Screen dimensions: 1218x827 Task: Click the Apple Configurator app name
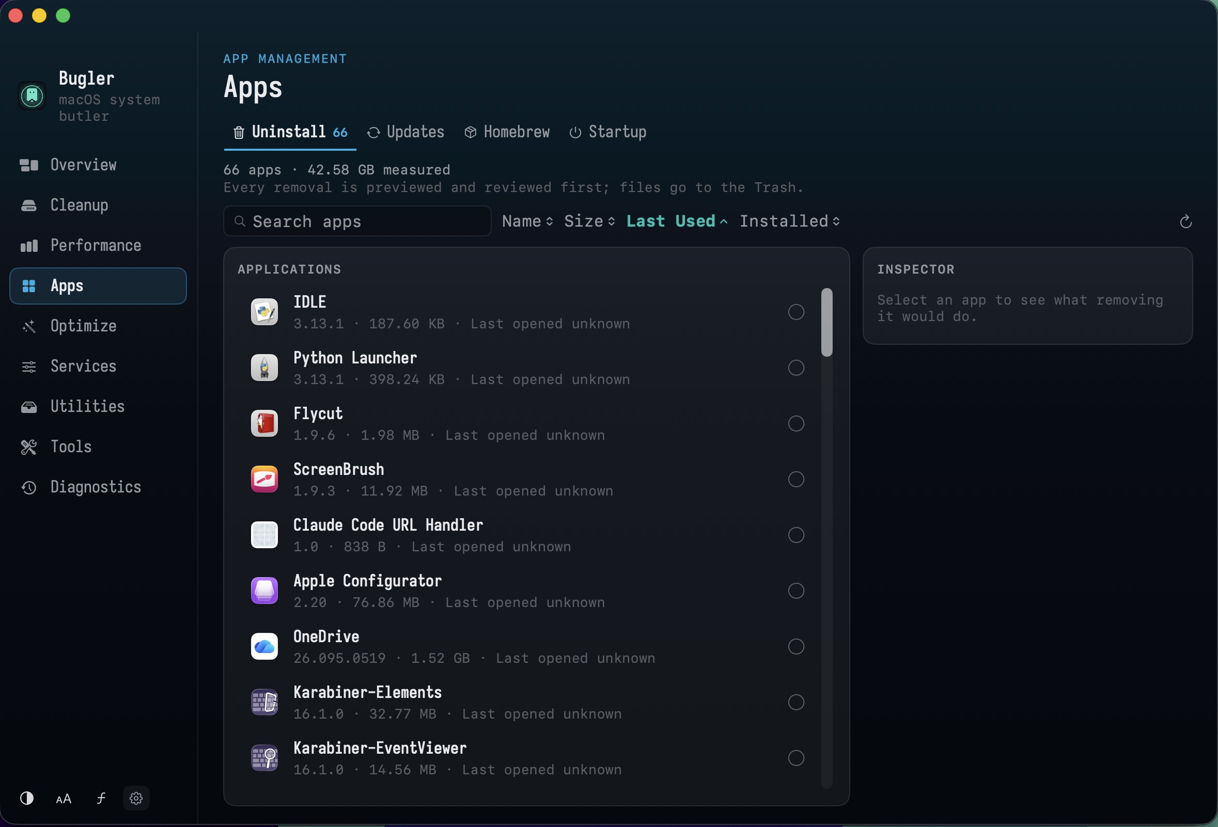point(367,581)
